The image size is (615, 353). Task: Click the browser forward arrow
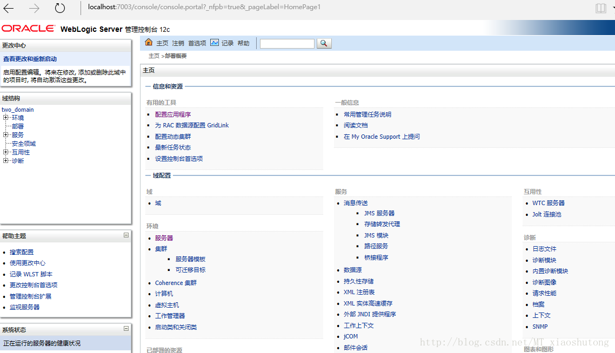click(34, 8)
